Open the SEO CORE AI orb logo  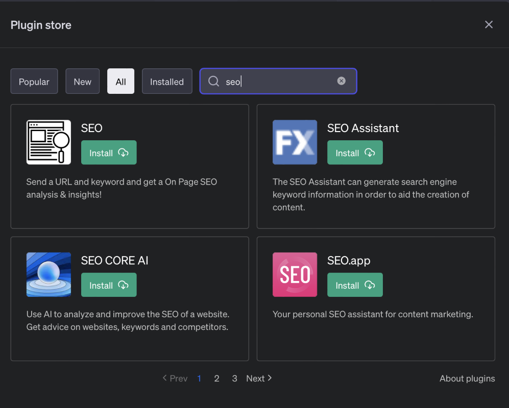(x=49, y=274)
